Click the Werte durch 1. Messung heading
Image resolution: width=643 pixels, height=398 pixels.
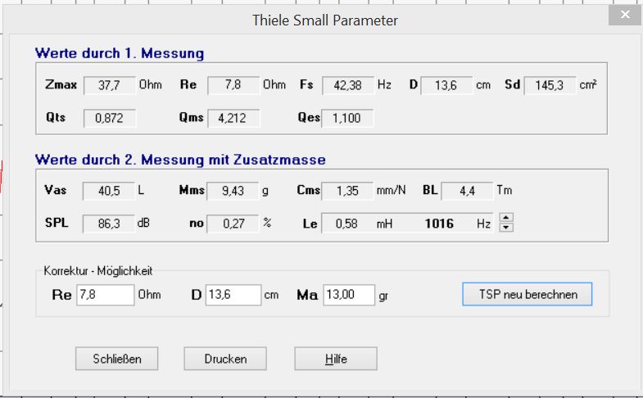[x=120, y=53]
